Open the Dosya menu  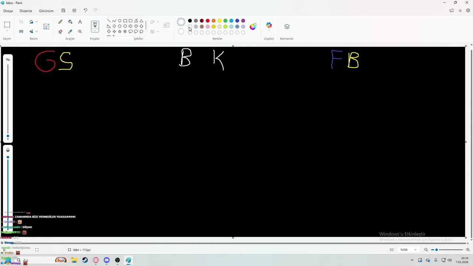[8, 11]
